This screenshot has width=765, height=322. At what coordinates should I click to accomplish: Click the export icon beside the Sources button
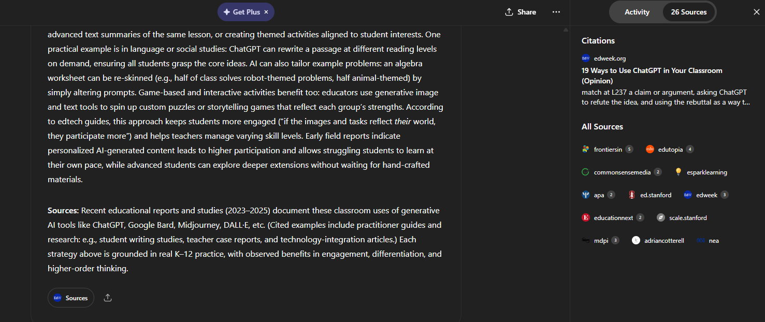point(107,298)
